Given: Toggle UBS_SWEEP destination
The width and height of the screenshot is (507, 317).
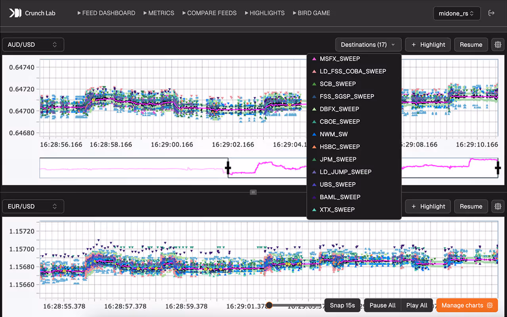Looking at the screenshot, I should 354,185.
